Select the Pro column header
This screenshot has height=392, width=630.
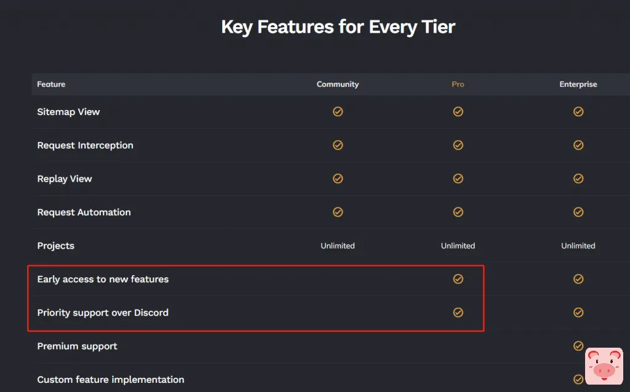point(458,84)
